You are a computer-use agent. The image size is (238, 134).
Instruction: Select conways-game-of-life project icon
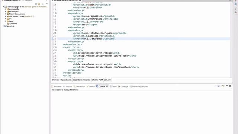[6, 7]
